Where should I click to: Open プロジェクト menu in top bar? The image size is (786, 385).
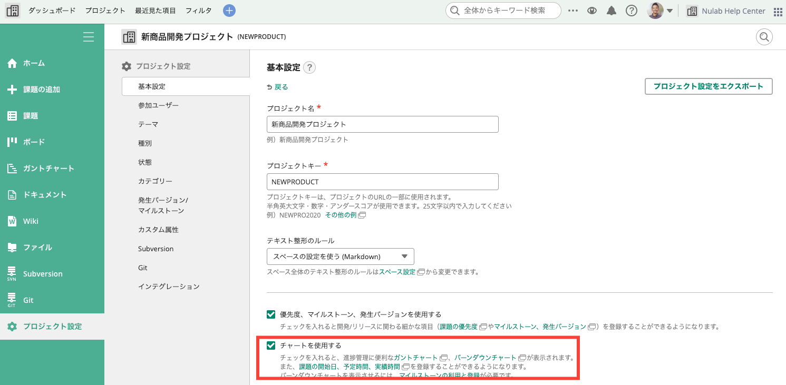(105, 11)
